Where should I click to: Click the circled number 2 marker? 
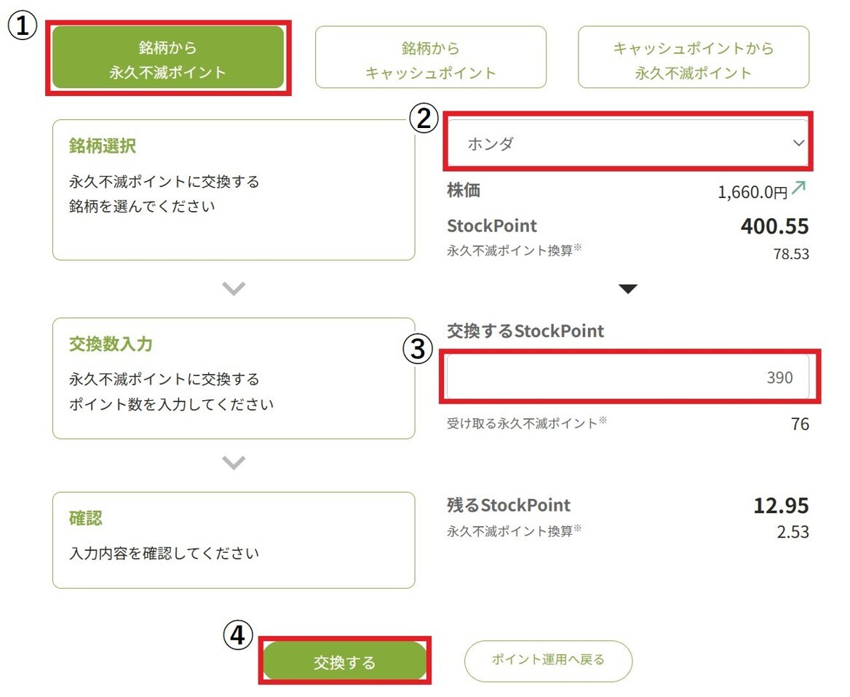tap(424, 119)
